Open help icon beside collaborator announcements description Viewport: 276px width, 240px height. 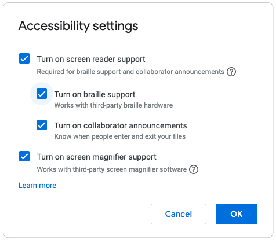(x=231, y=72)
